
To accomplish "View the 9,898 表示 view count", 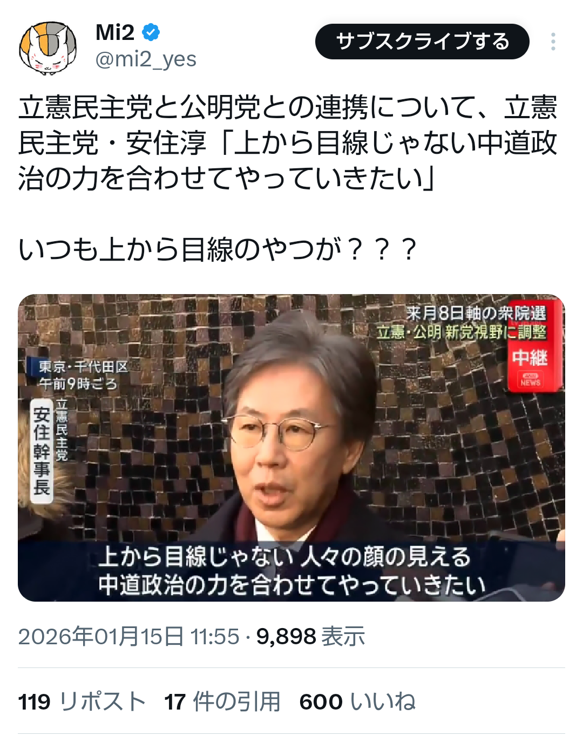I will click(310, 636).
